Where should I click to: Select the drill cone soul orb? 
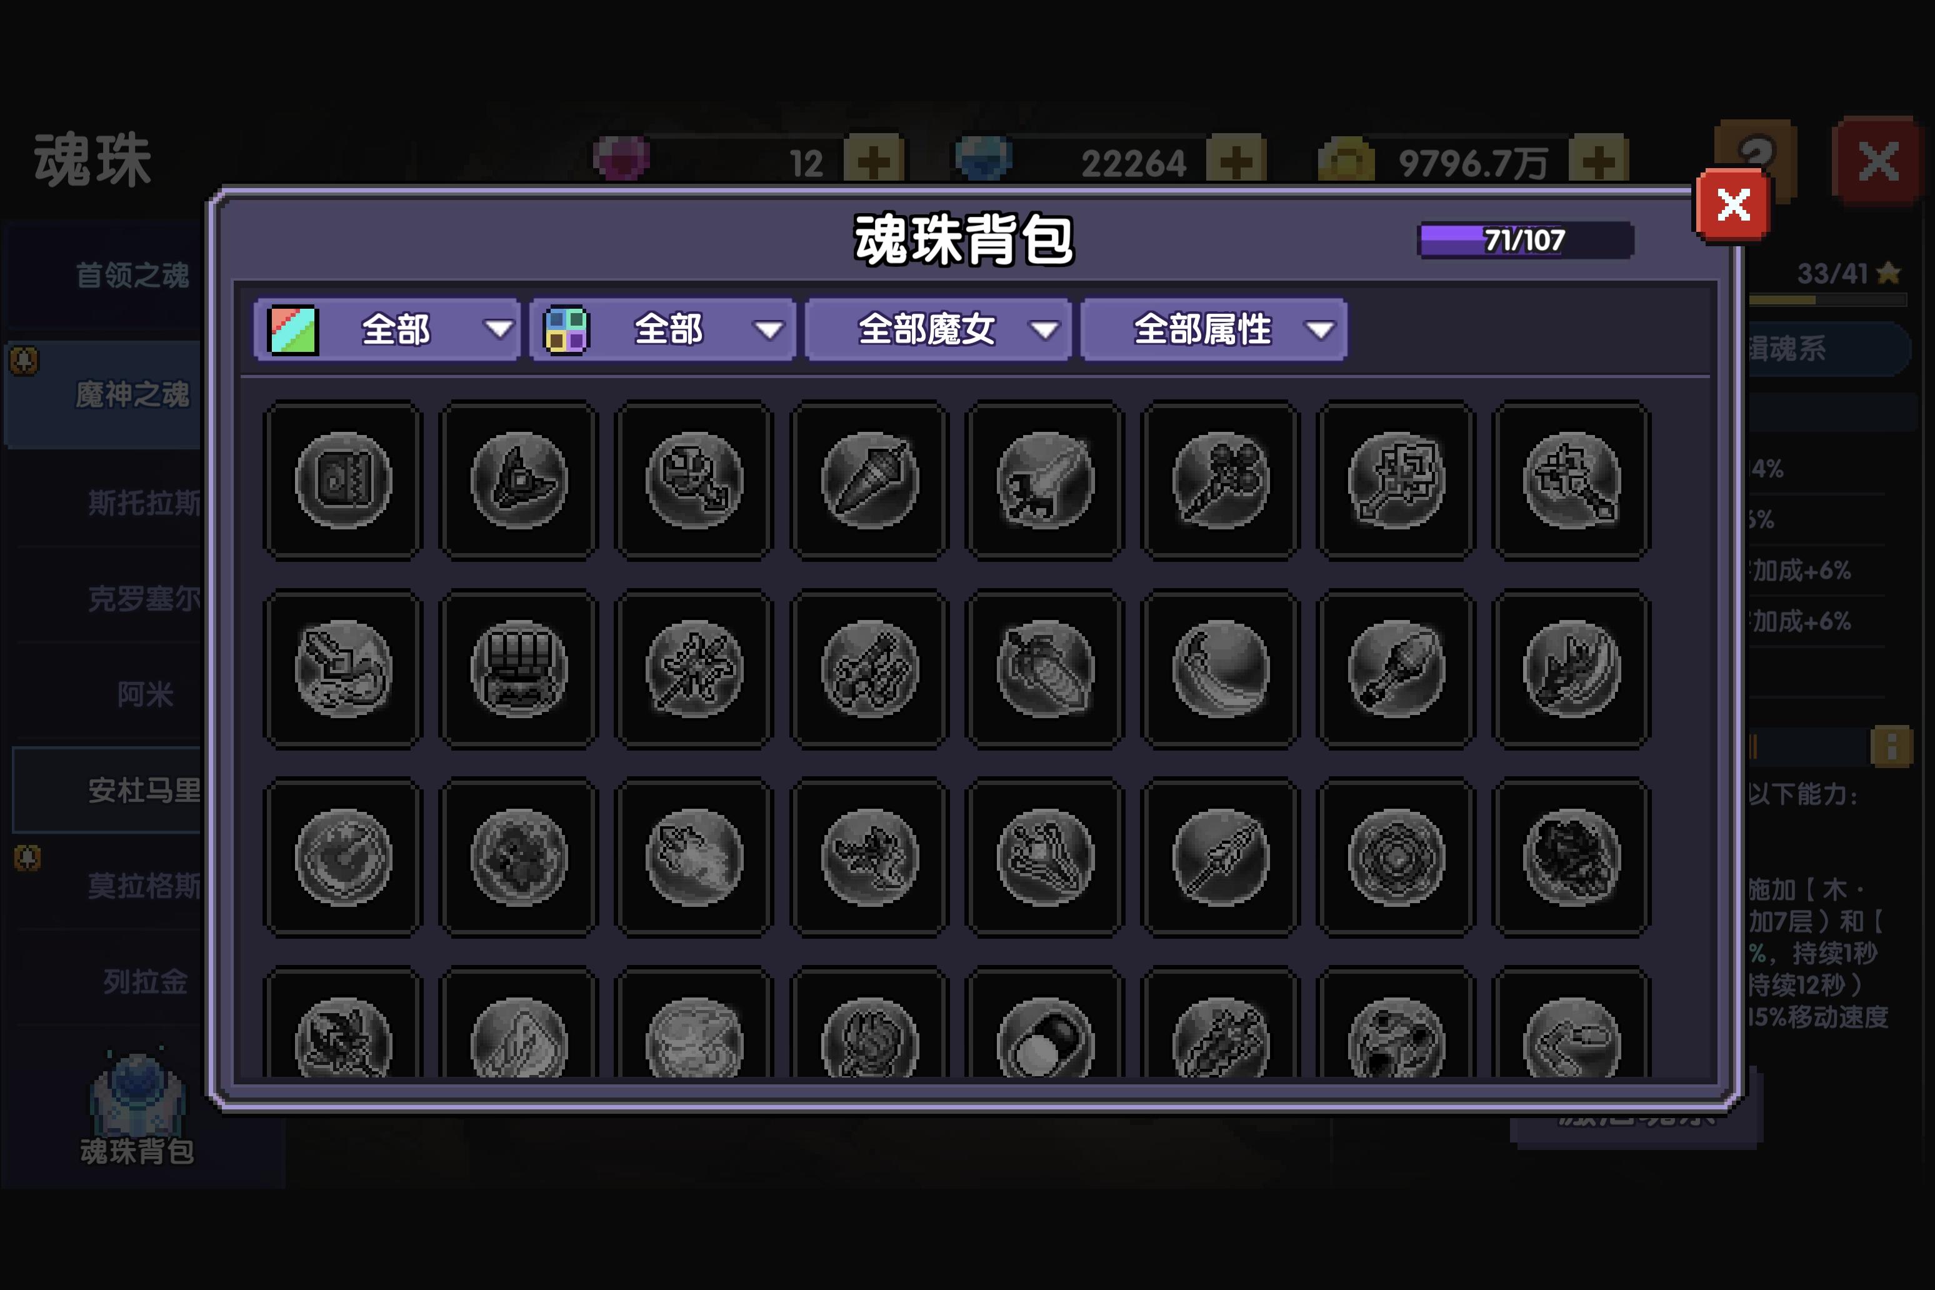click(x=869, y=481)
